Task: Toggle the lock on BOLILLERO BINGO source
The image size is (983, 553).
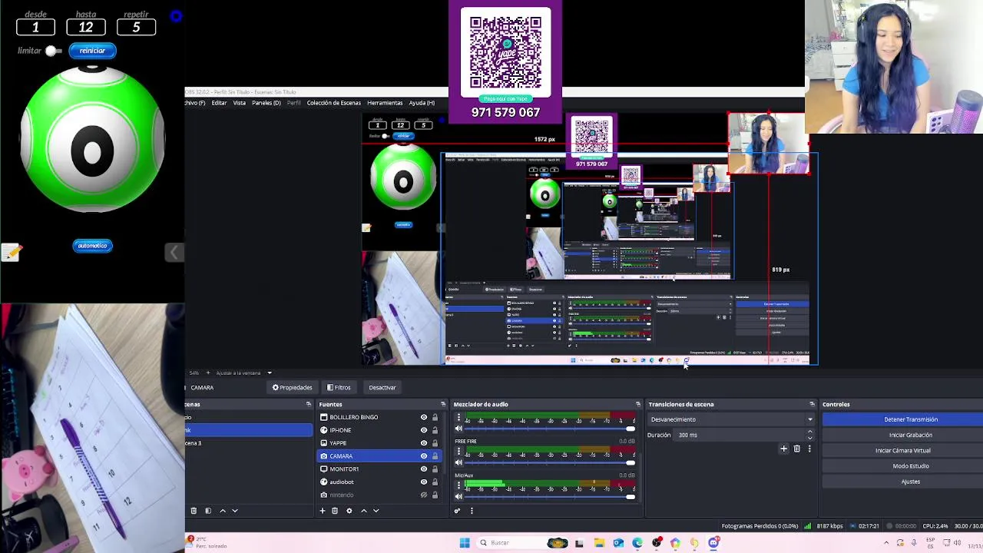Action: click(x=435, y=417)
